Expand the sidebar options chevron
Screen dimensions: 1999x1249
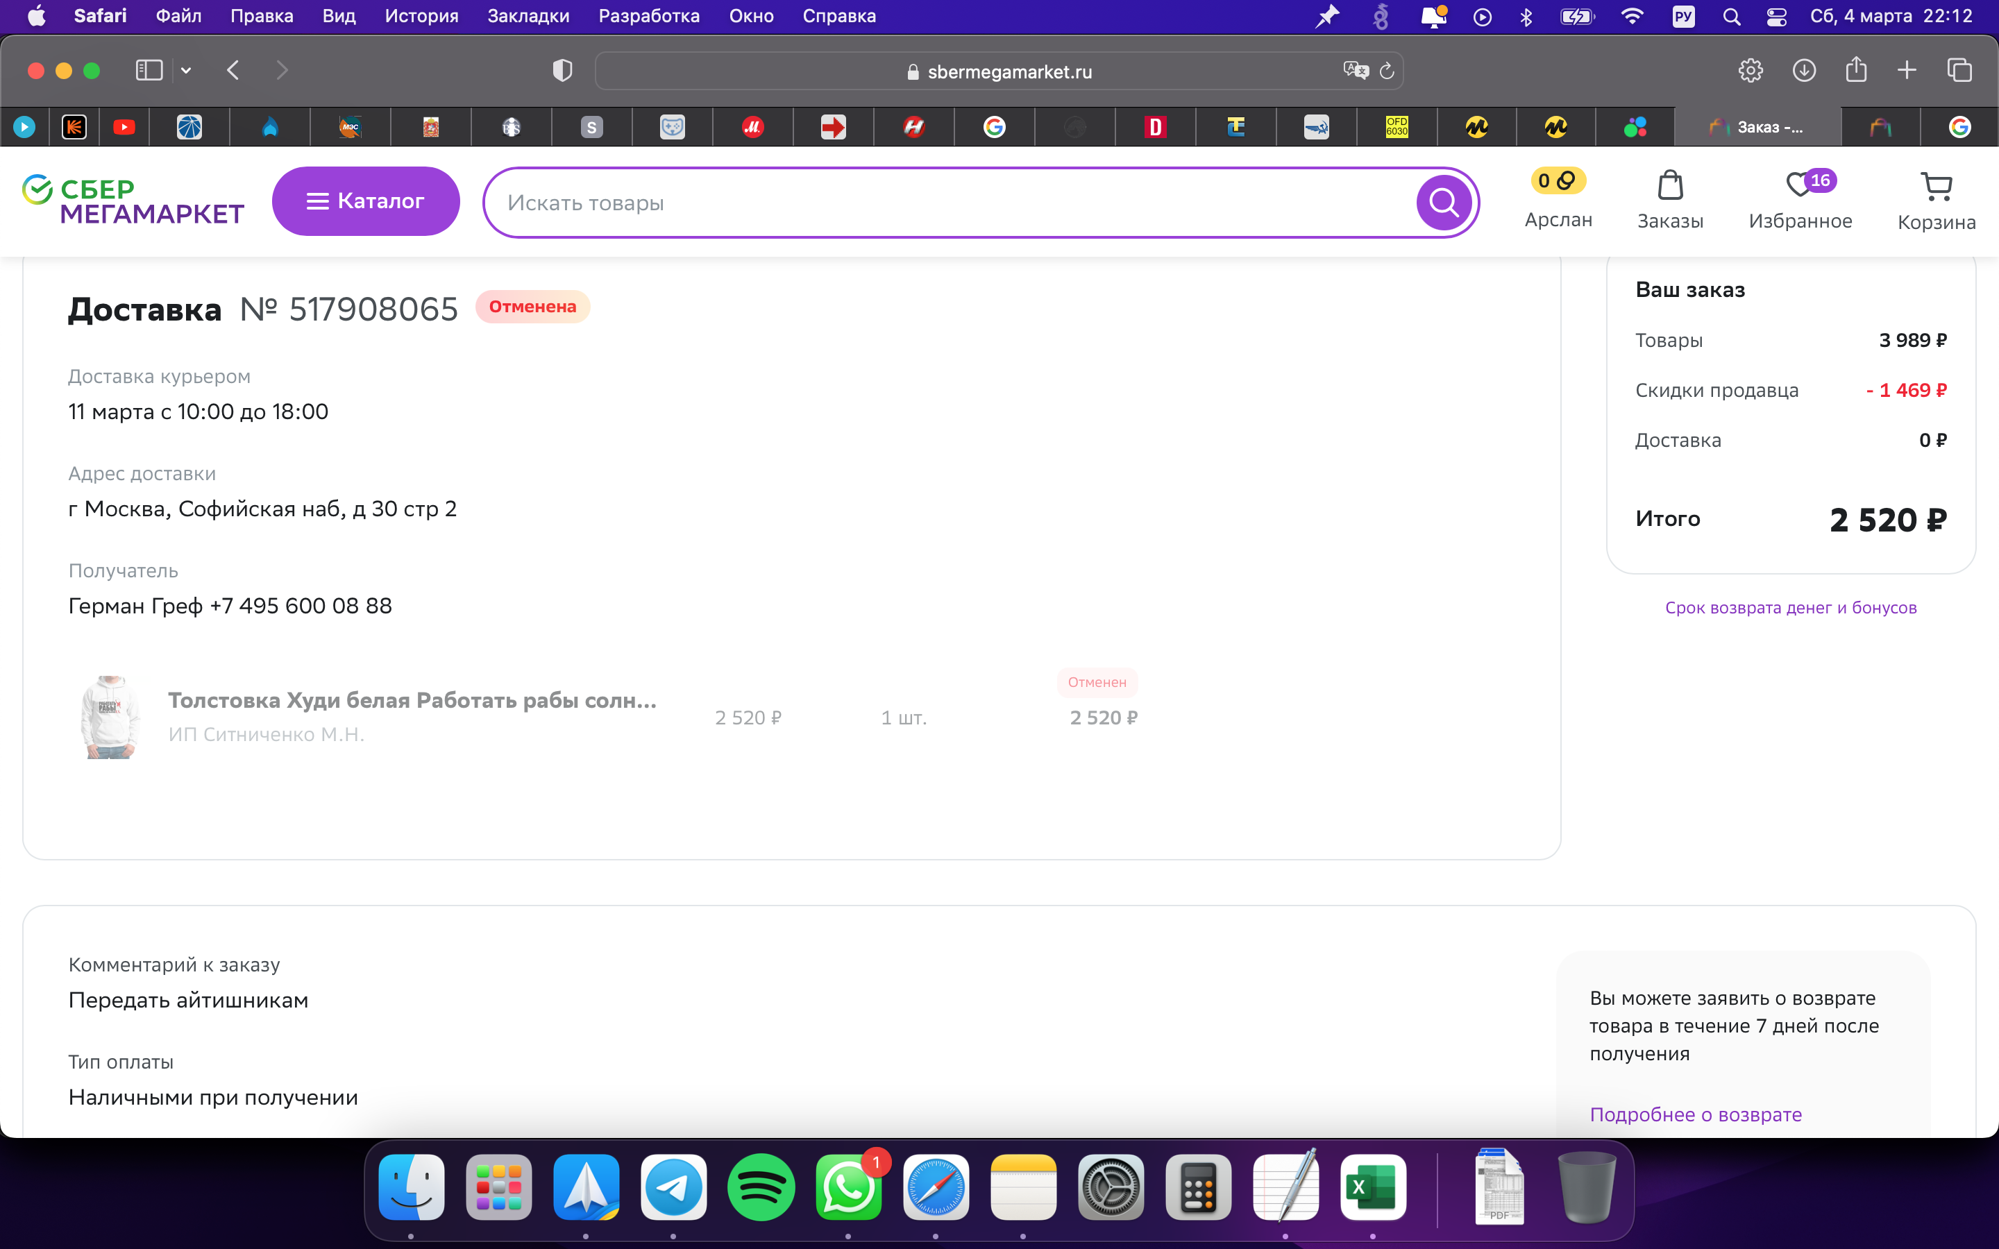pos(186,70)
